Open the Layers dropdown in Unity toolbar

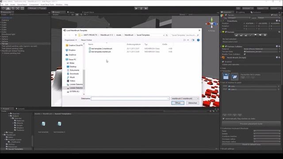[x=262, y=8]
